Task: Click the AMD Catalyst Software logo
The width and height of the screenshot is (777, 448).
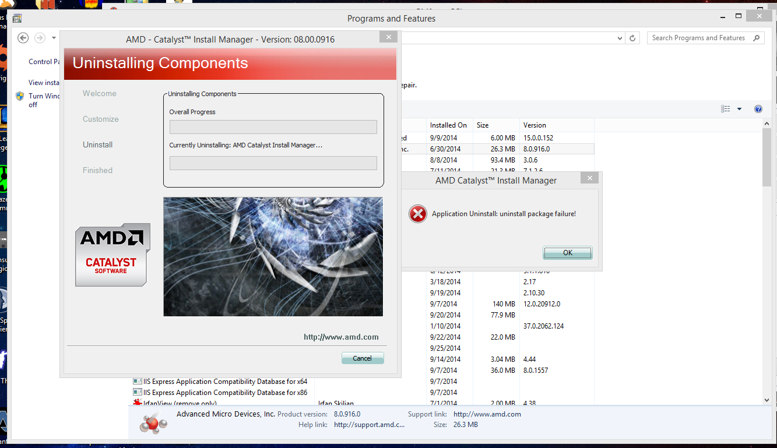Action: pos(112,255)
